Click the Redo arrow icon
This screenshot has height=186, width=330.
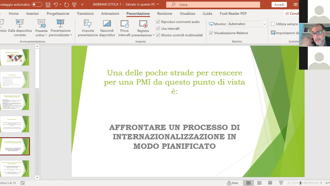pos(66,5)
